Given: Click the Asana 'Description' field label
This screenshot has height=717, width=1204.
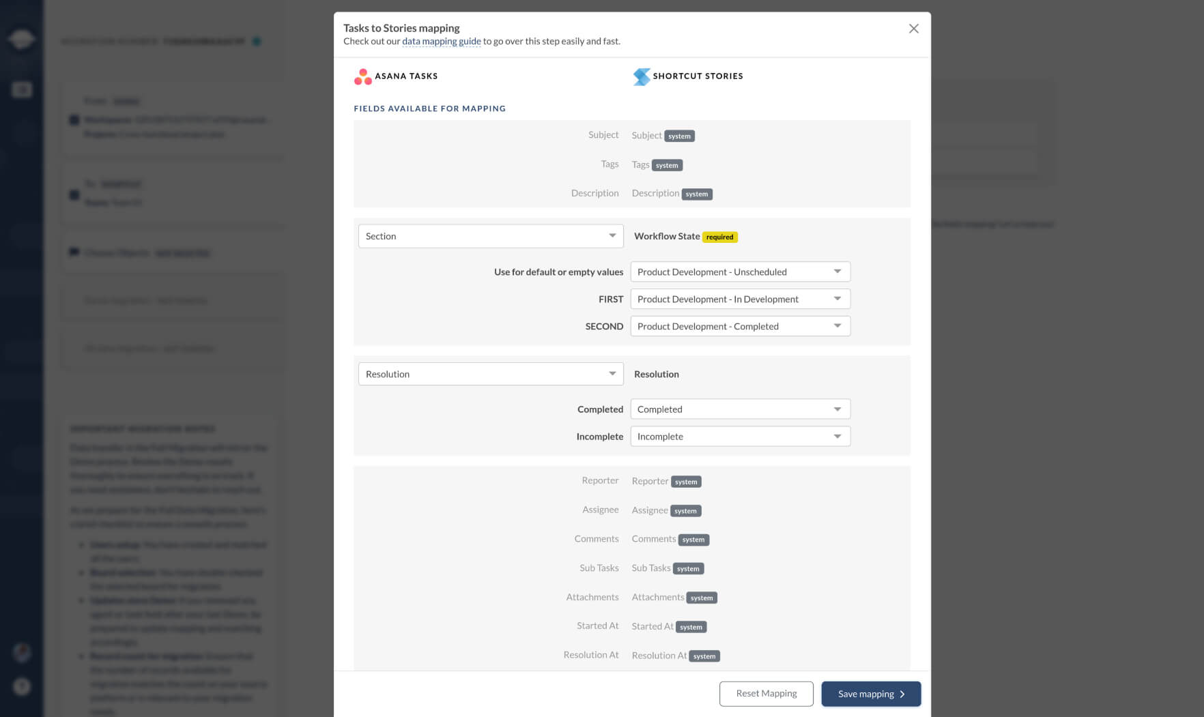Looking at the screenshot, I should [x=594, y=193].
